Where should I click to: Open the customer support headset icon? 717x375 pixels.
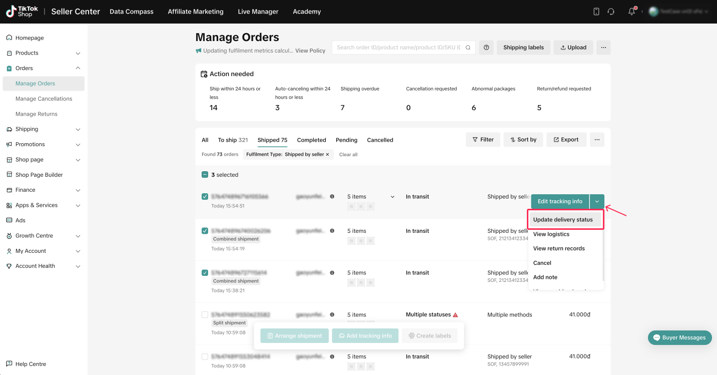point(611,12)
